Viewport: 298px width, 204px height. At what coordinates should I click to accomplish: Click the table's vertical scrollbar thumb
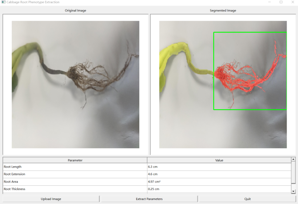pyautogui.click(x=293, y=172)
